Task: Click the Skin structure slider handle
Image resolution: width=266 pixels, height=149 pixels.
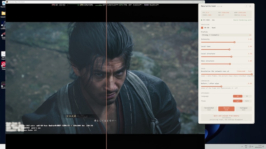Action: tap(230, 64)
